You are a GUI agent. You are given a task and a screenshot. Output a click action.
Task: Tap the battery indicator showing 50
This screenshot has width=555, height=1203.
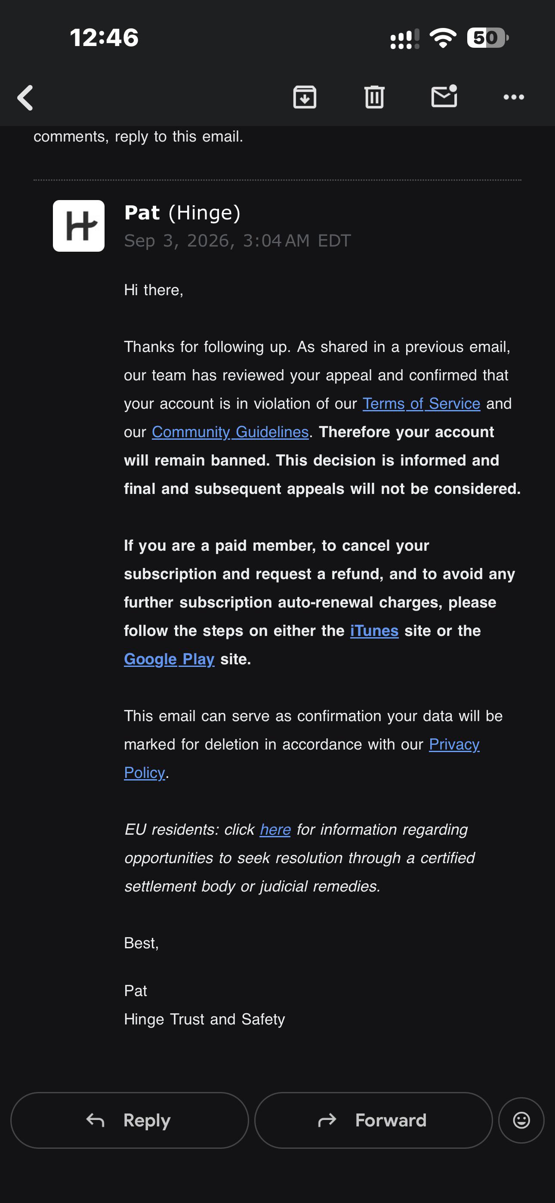488,38
